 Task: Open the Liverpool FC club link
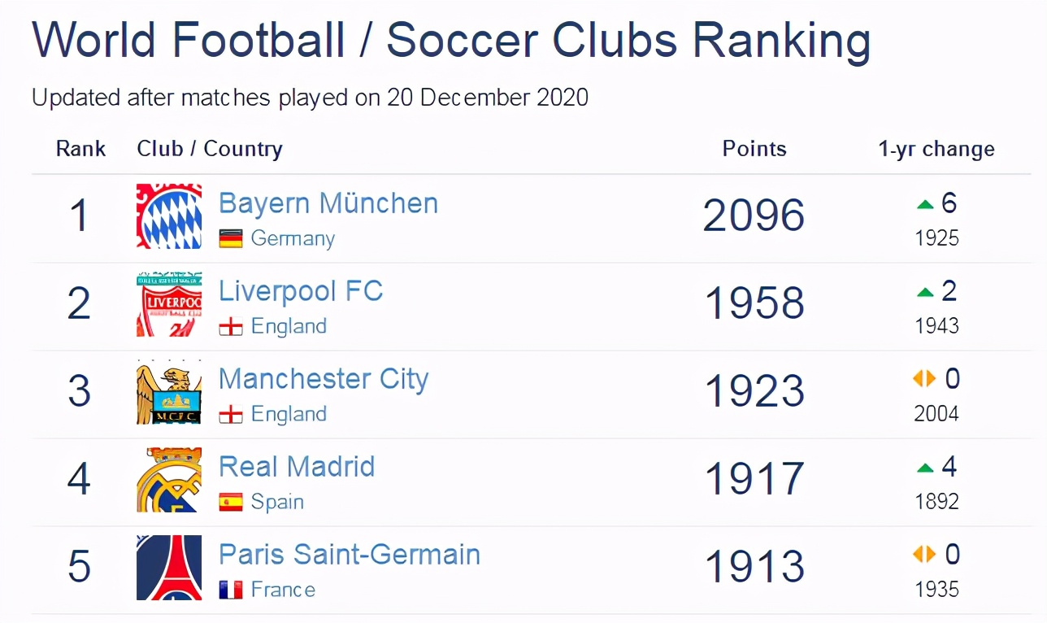(301, 291)
